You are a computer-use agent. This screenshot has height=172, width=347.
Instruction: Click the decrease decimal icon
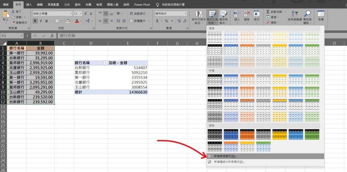coord(185,21)
